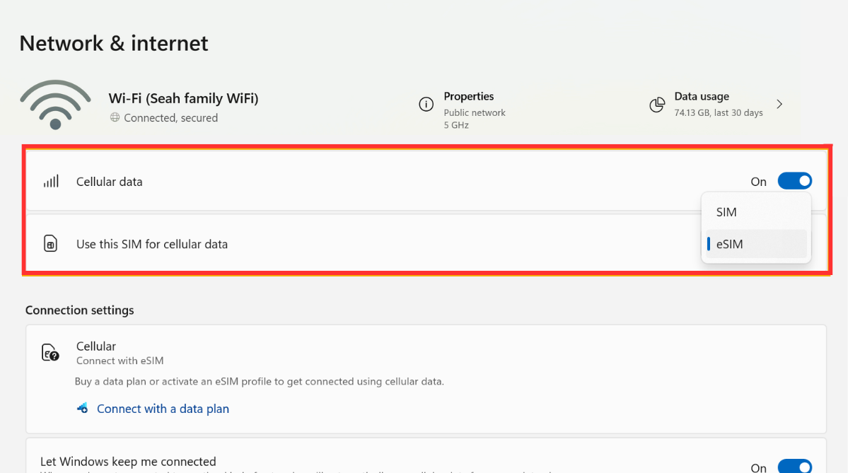Screen dimensions: 848x473
Task: Toggle Let Windows keep me connected switch
Action: coord(794,467)
